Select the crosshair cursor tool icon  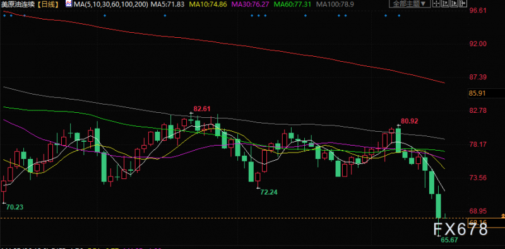click(436, 4)
